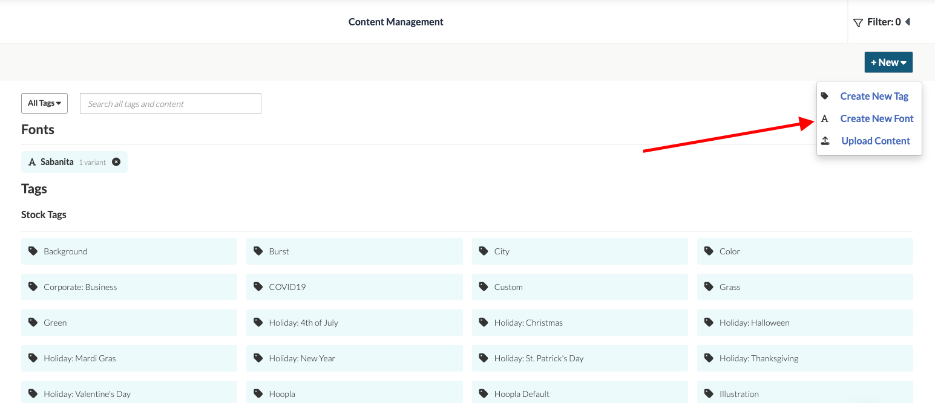935x403 pixels.
Task: Click the Sabanita font letter icon
Action: point(33,162)
